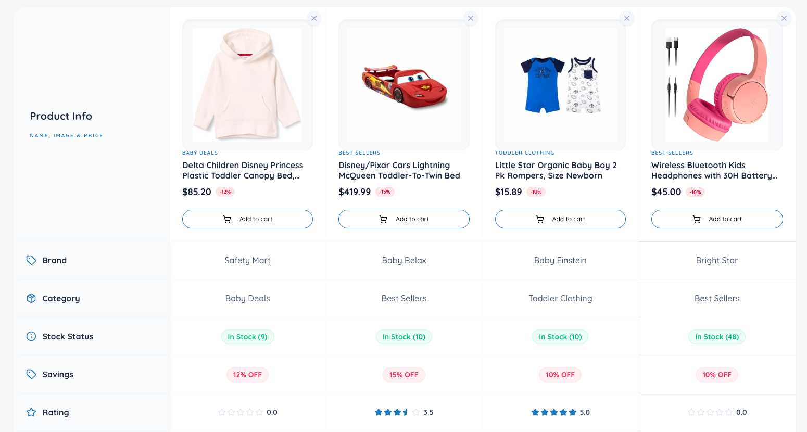Click cart icon on baby rompers card
Viewport: 807px width, 432px height.
[539, 219]
